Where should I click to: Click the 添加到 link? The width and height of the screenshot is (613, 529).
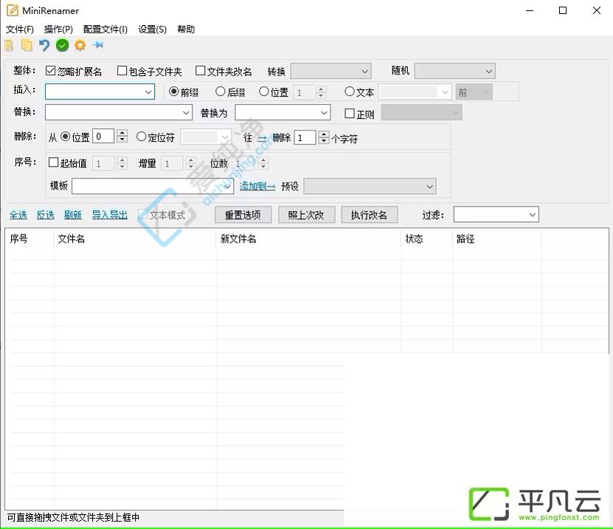257,186
